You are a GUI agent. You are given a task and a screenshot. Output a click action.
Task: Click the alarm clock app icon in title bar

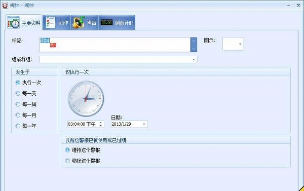pyautogui.click(x=5, y=5)
